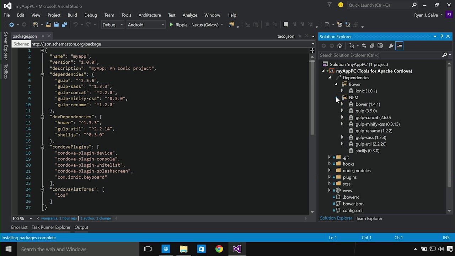Image resolution: width=455 pixels, height=256 pixels.
Task: Click the Show All Files icon
Action: pyautogui.click(x=380, y=46)
